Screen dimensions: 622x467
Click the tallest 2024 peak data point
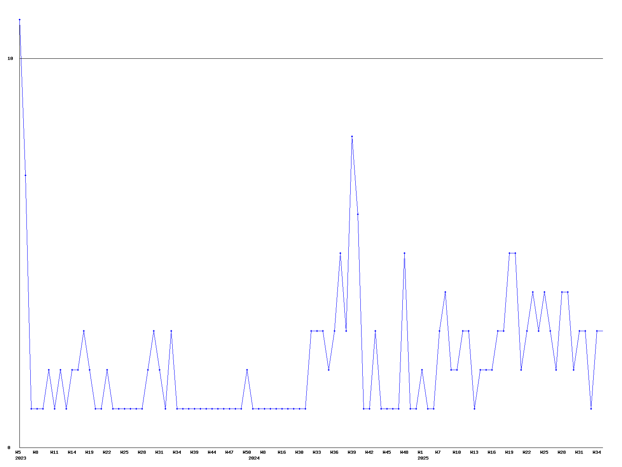click(x=352, y=136)
